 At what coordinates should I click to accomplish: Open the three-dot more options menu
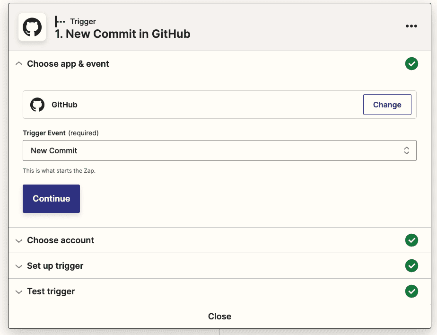[x=411, y=26]
